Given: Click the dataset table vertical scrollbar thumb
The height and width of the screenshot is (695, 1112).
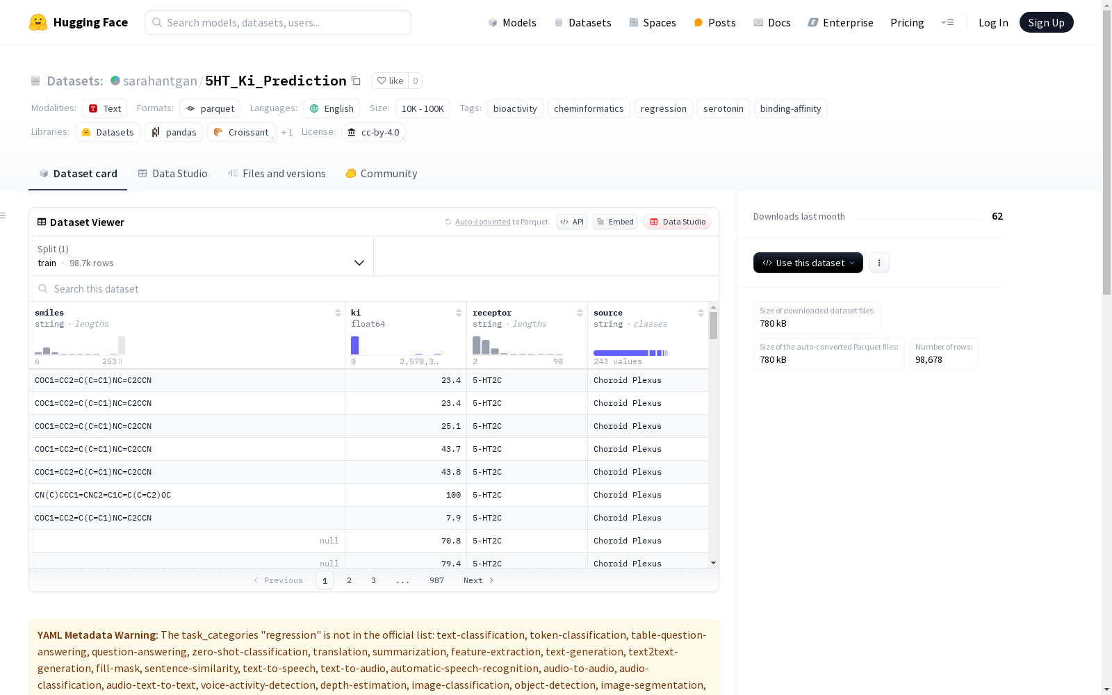Looking at the screenshot, I should click(x=713, y=325).
